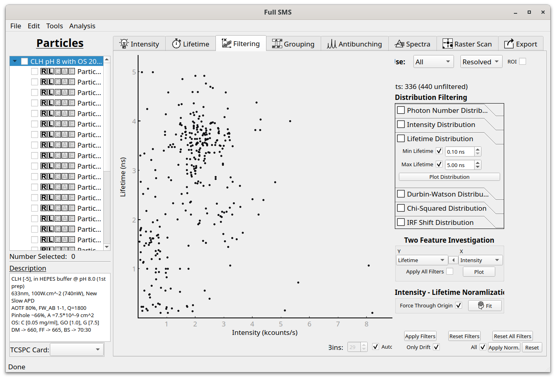
Task: Click Apply Filters button
Action: coord(420,336)
